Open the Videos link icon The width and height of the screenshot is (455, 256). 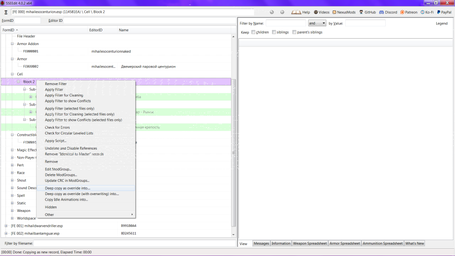click(316, 12)
